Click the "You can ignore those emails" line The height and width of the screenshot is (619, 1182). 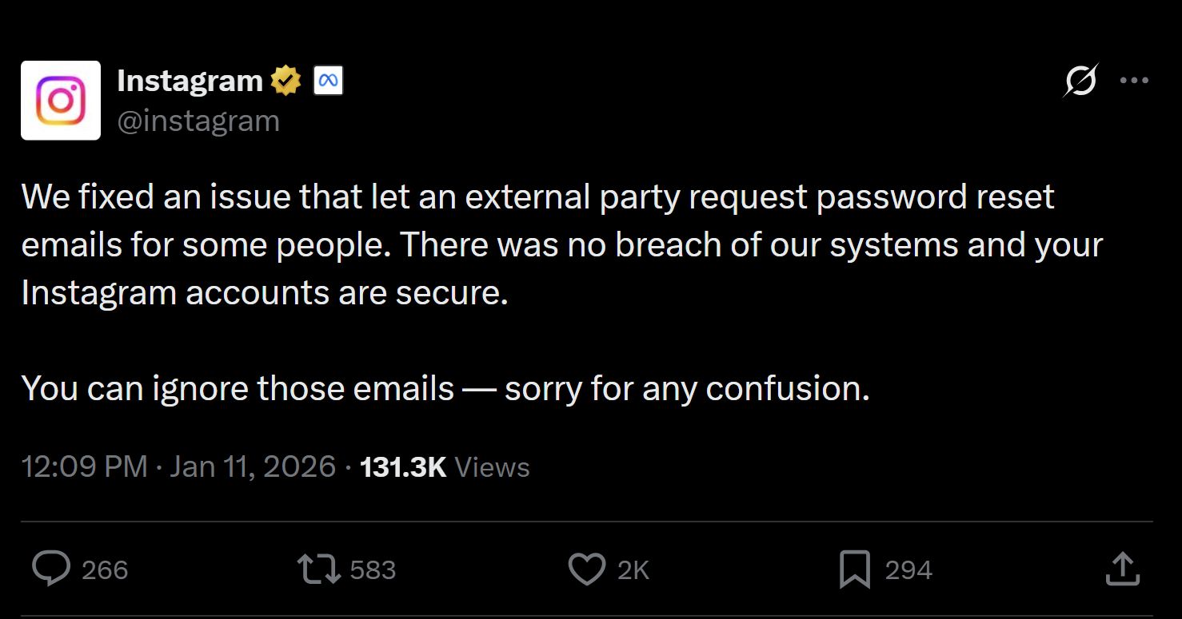pos(444,389)
